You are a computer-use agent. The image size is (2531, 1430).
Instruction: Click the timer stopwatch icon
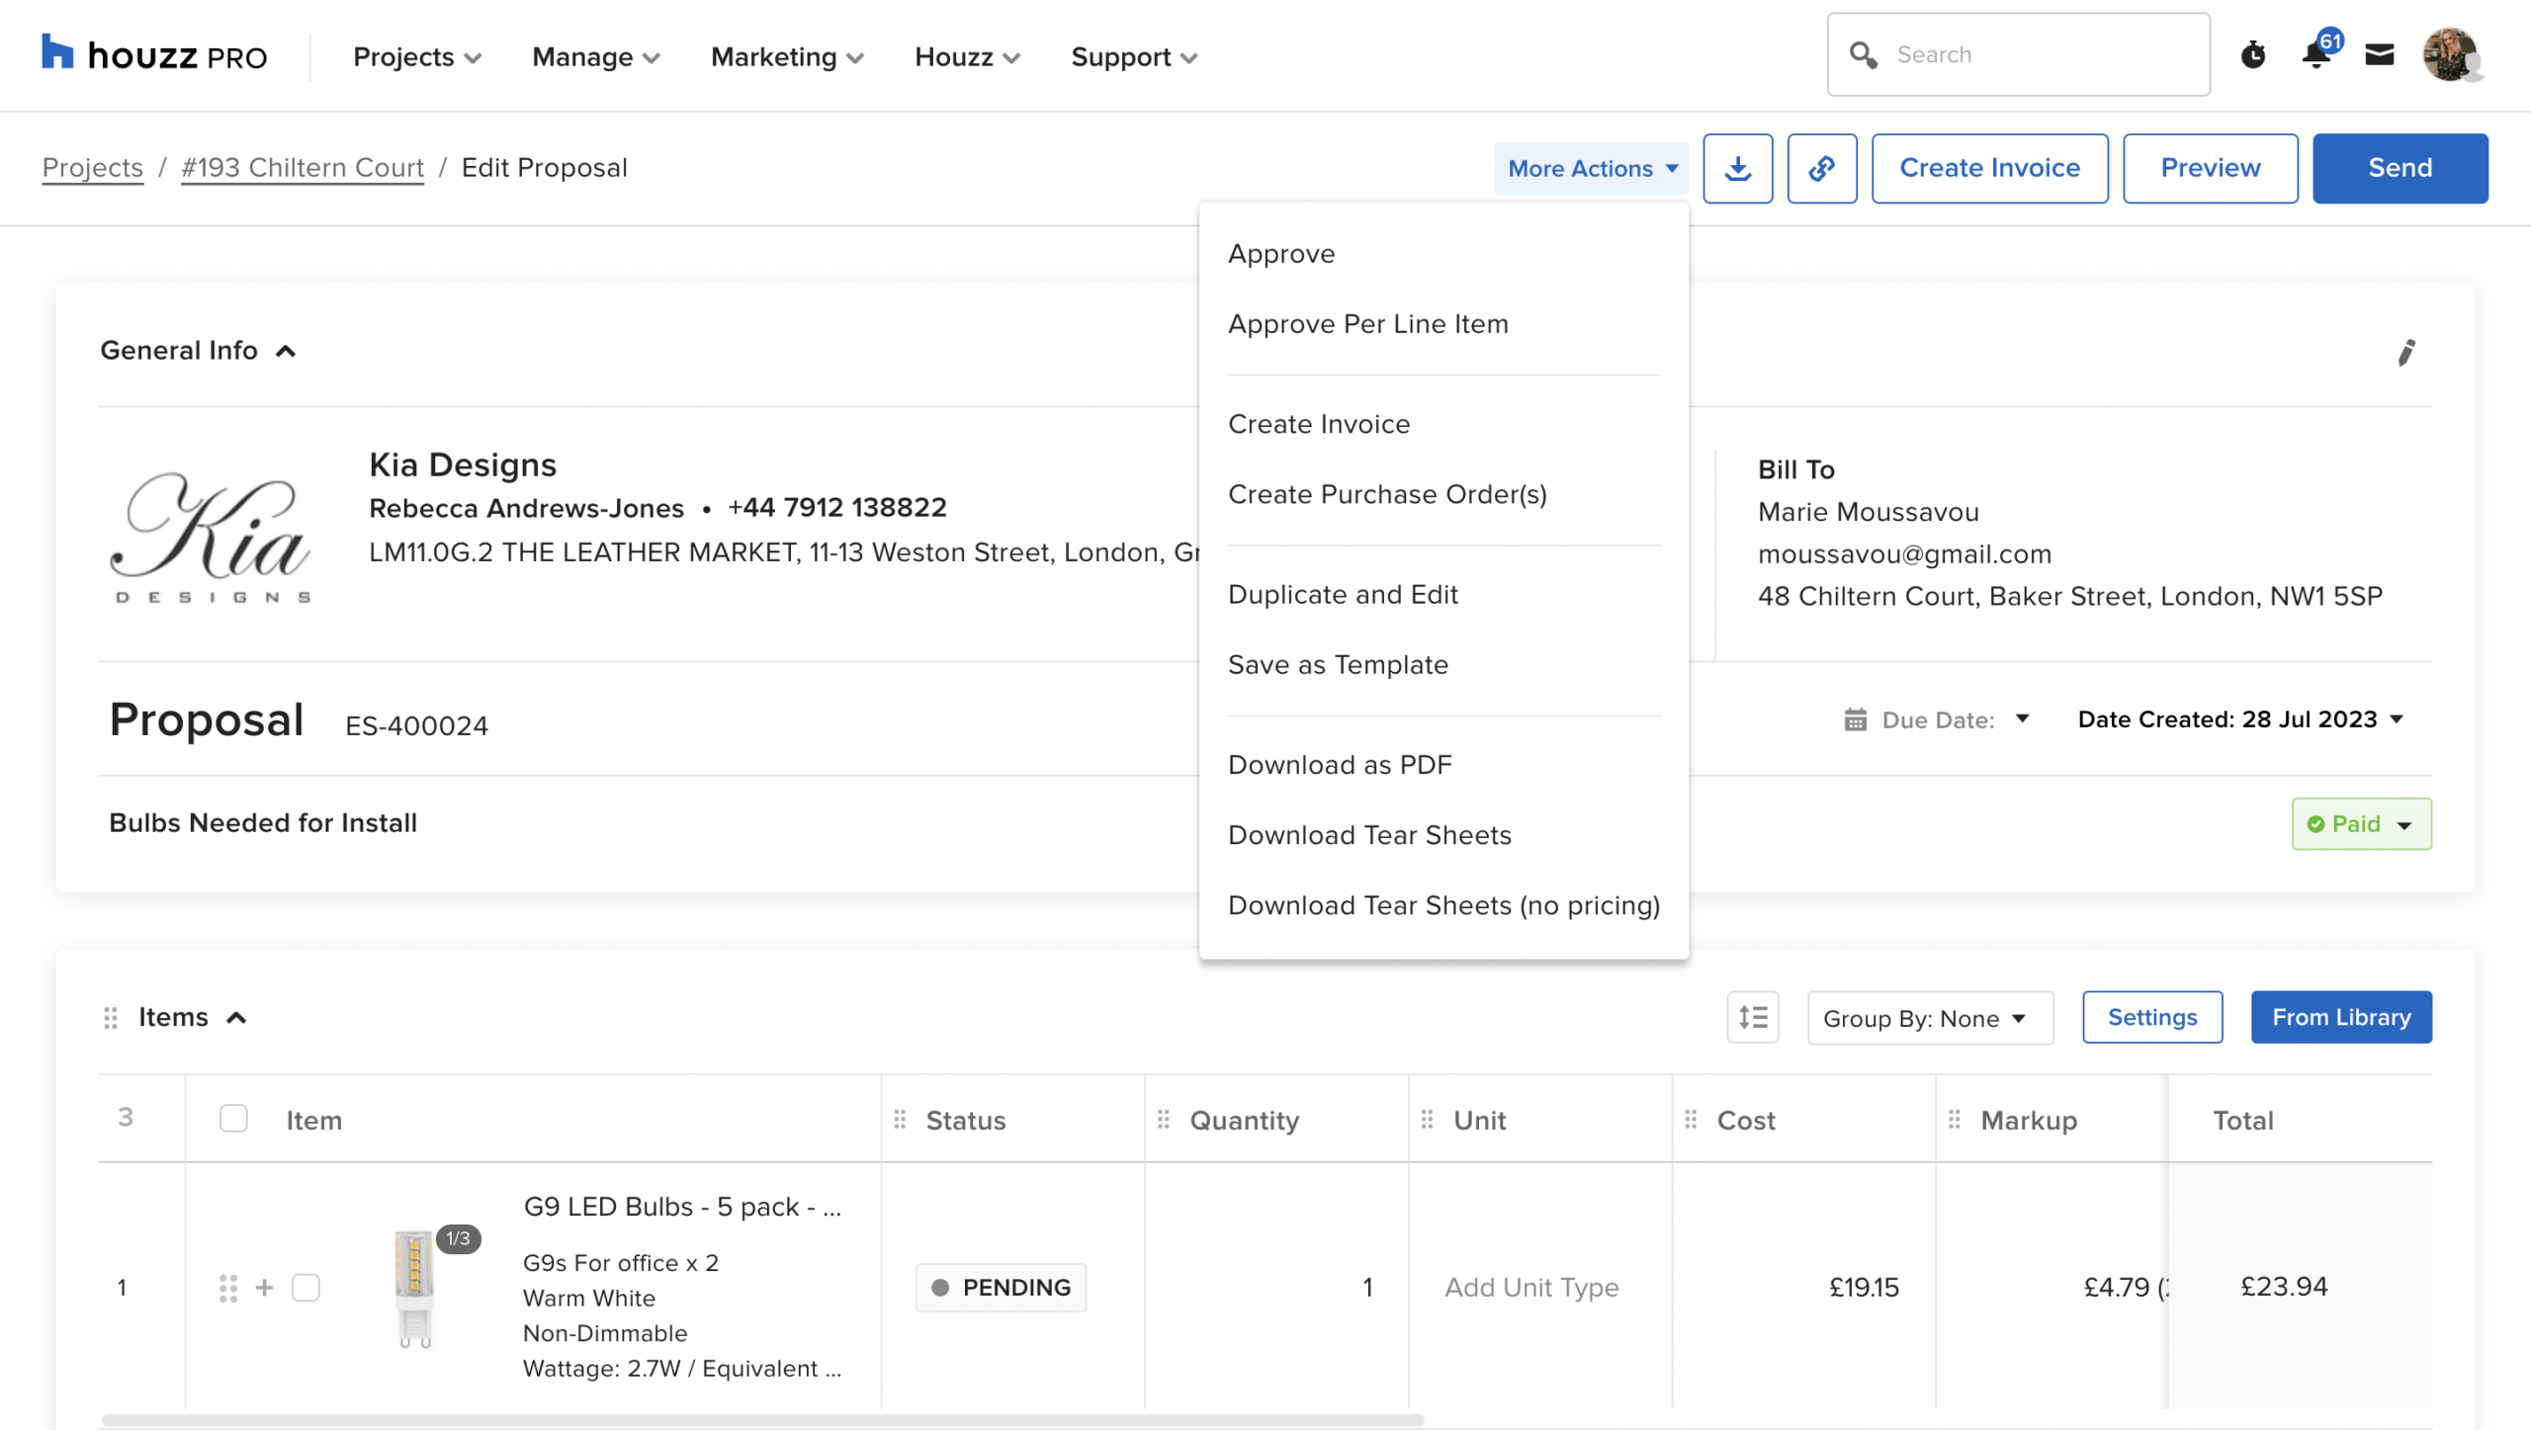2252,54
